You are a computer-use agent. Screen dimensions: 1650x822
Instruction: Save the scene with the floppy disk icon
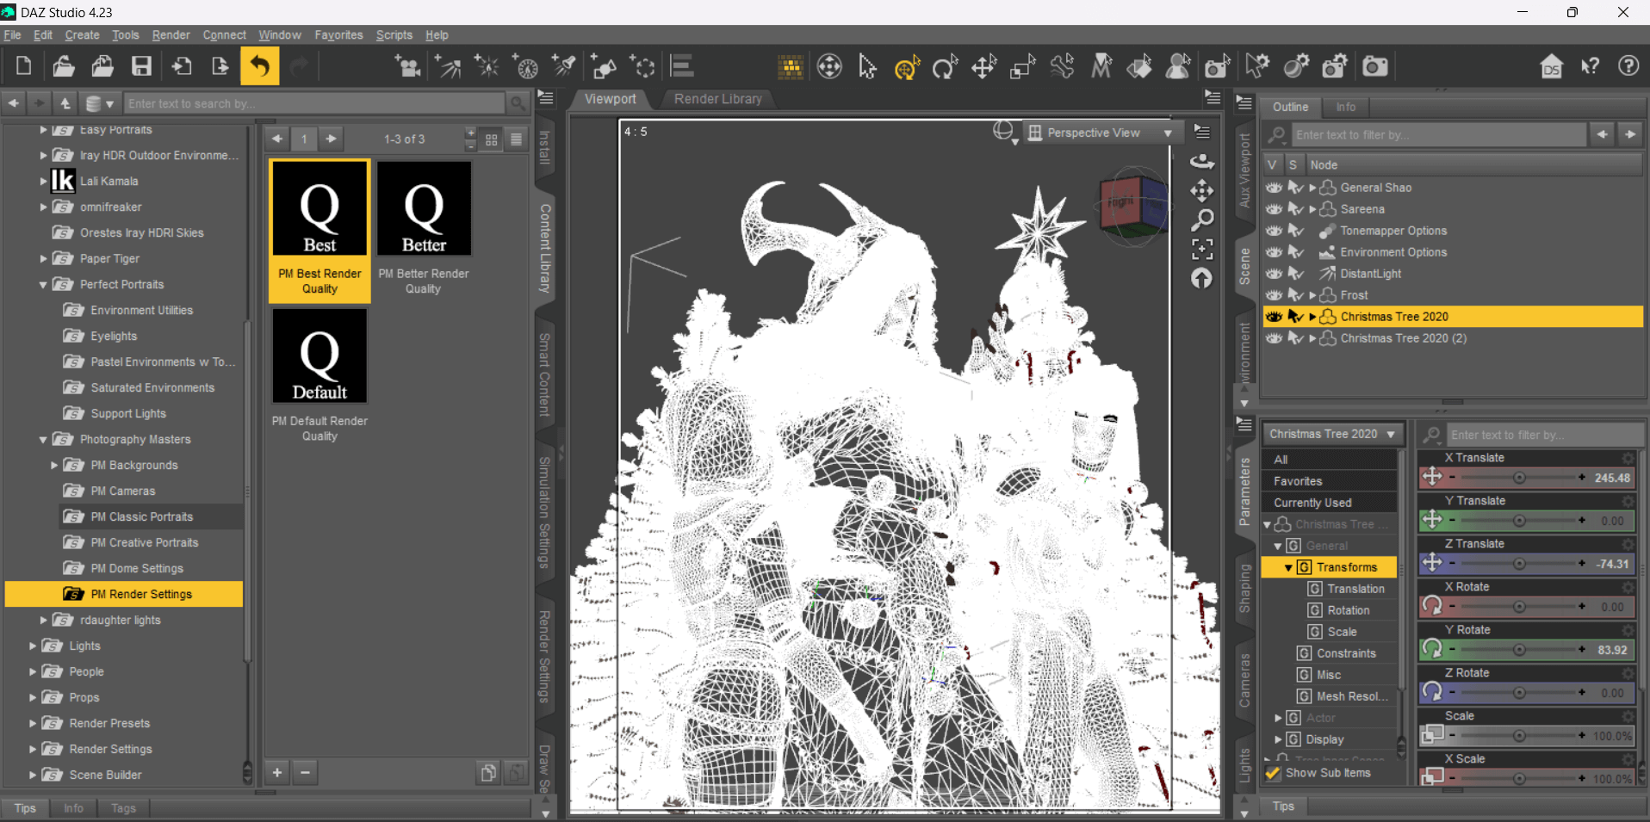tap(141, 66)
